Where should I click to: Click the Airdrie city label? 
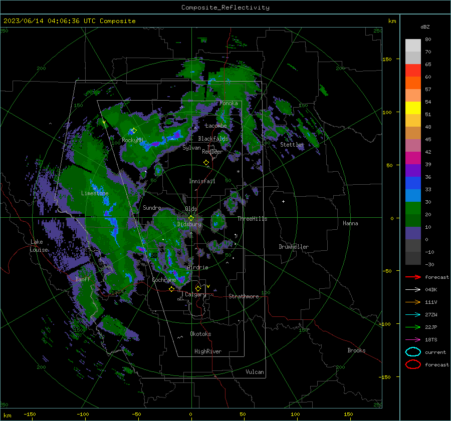tap(197, 267)
